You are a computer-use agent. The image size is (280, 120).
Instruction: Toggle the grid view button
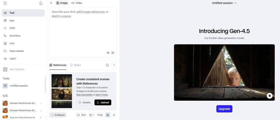click(108, 115)
